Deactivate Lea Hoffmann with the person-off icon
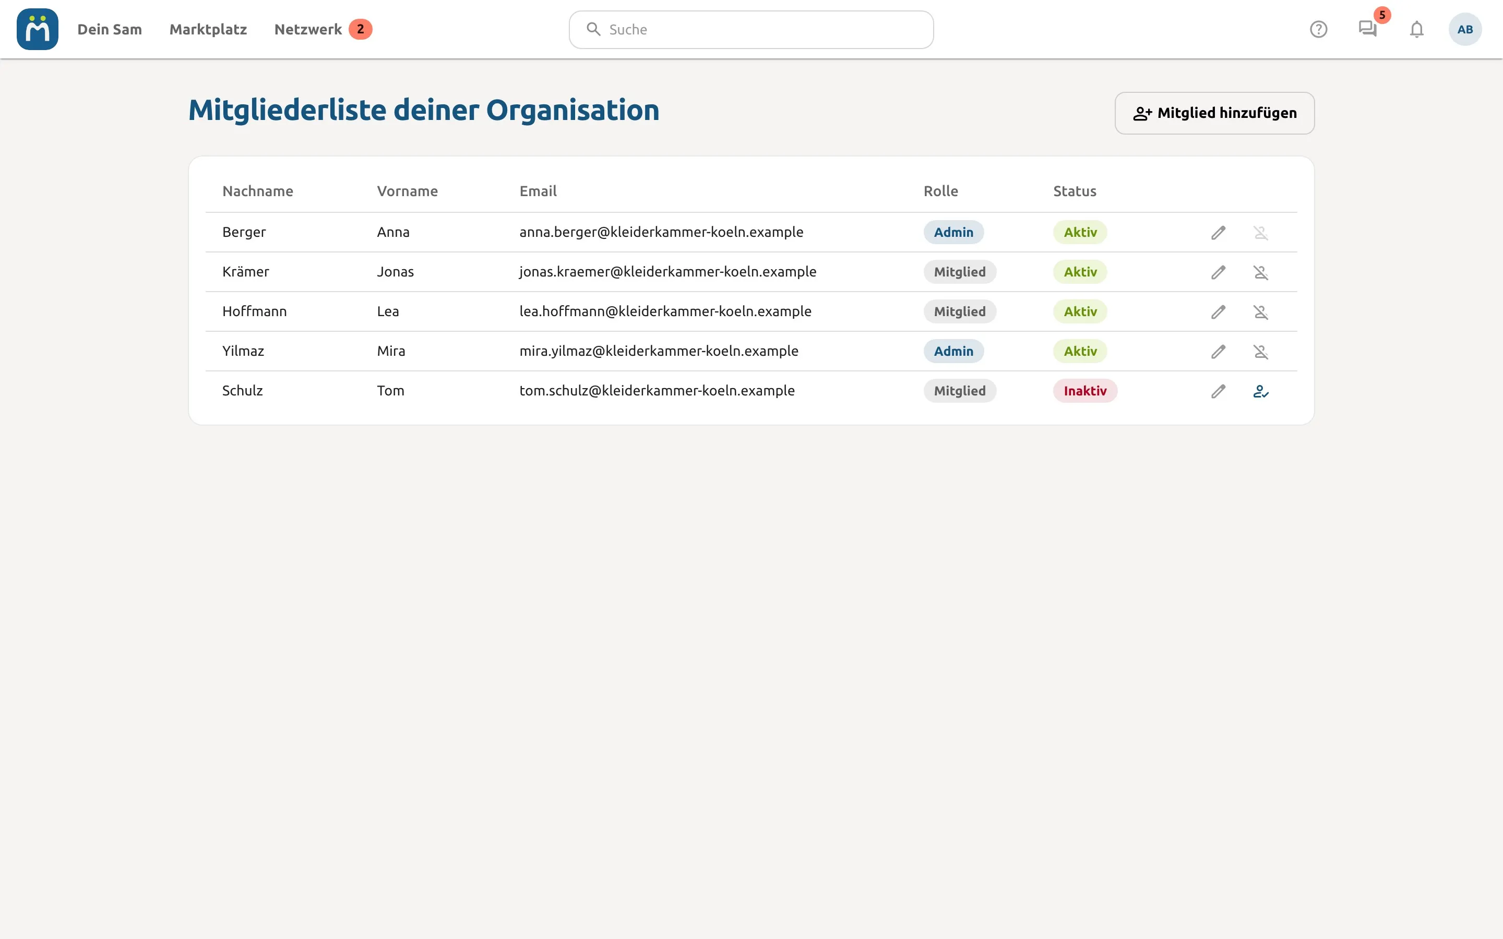The width and height of the screenshot is (1503, 939). click(x=1260, y=312)
